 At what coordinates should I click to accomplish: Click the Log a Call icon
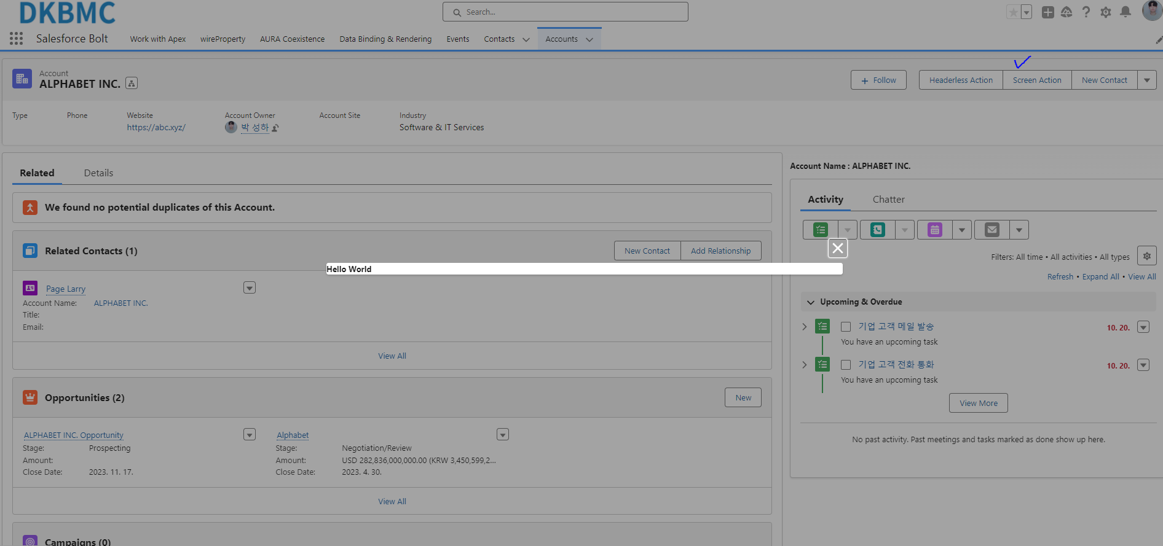(878, 230)
